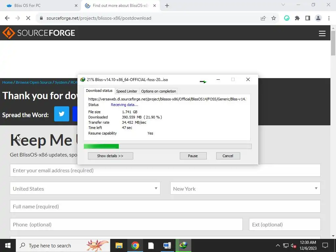Screen dimensions: 336x252
Task: Click the site lock icon in address bar
Action: (41, 18)
